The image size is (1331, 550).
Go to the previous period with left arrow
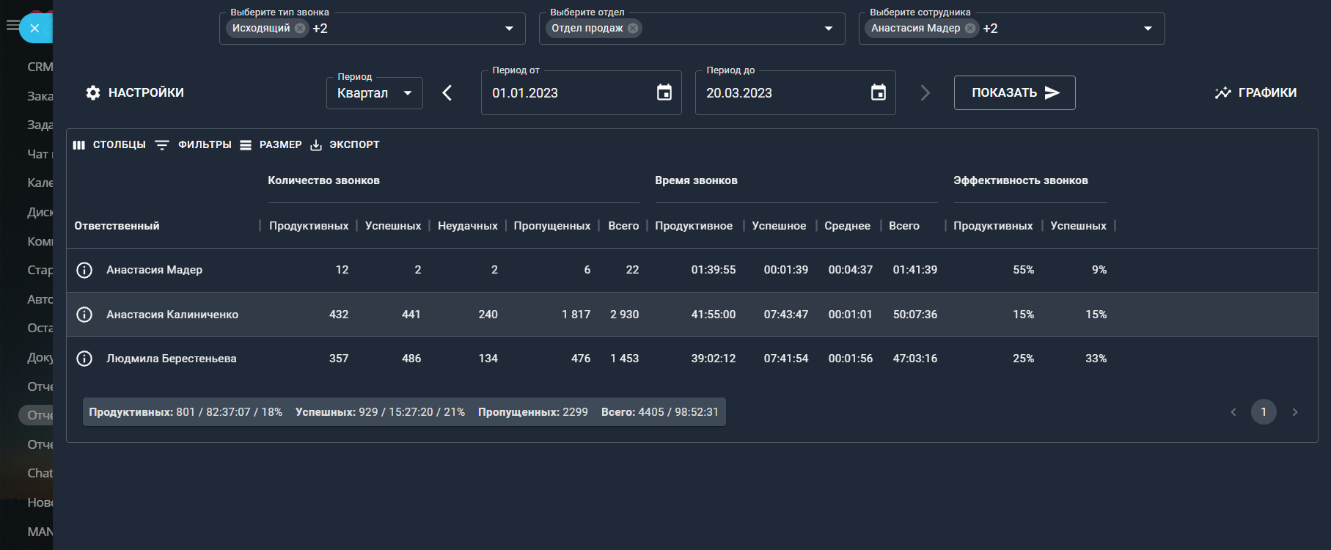tap(447, 93)
